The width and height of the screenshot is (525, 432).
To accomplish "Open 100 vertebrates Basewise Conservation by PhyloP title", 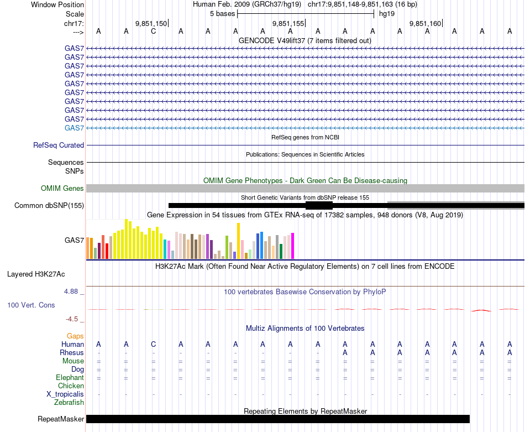I will click(305, 292).
